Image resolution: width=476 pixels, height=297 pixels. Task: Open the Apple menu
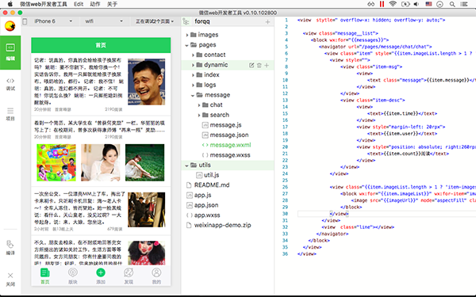coord(10,4)
